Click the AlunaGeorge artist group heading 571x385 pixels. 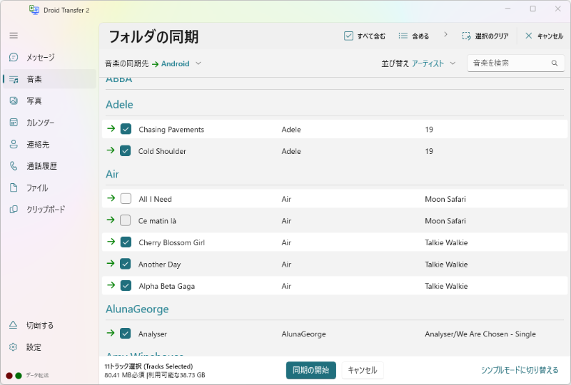point(137,309)
